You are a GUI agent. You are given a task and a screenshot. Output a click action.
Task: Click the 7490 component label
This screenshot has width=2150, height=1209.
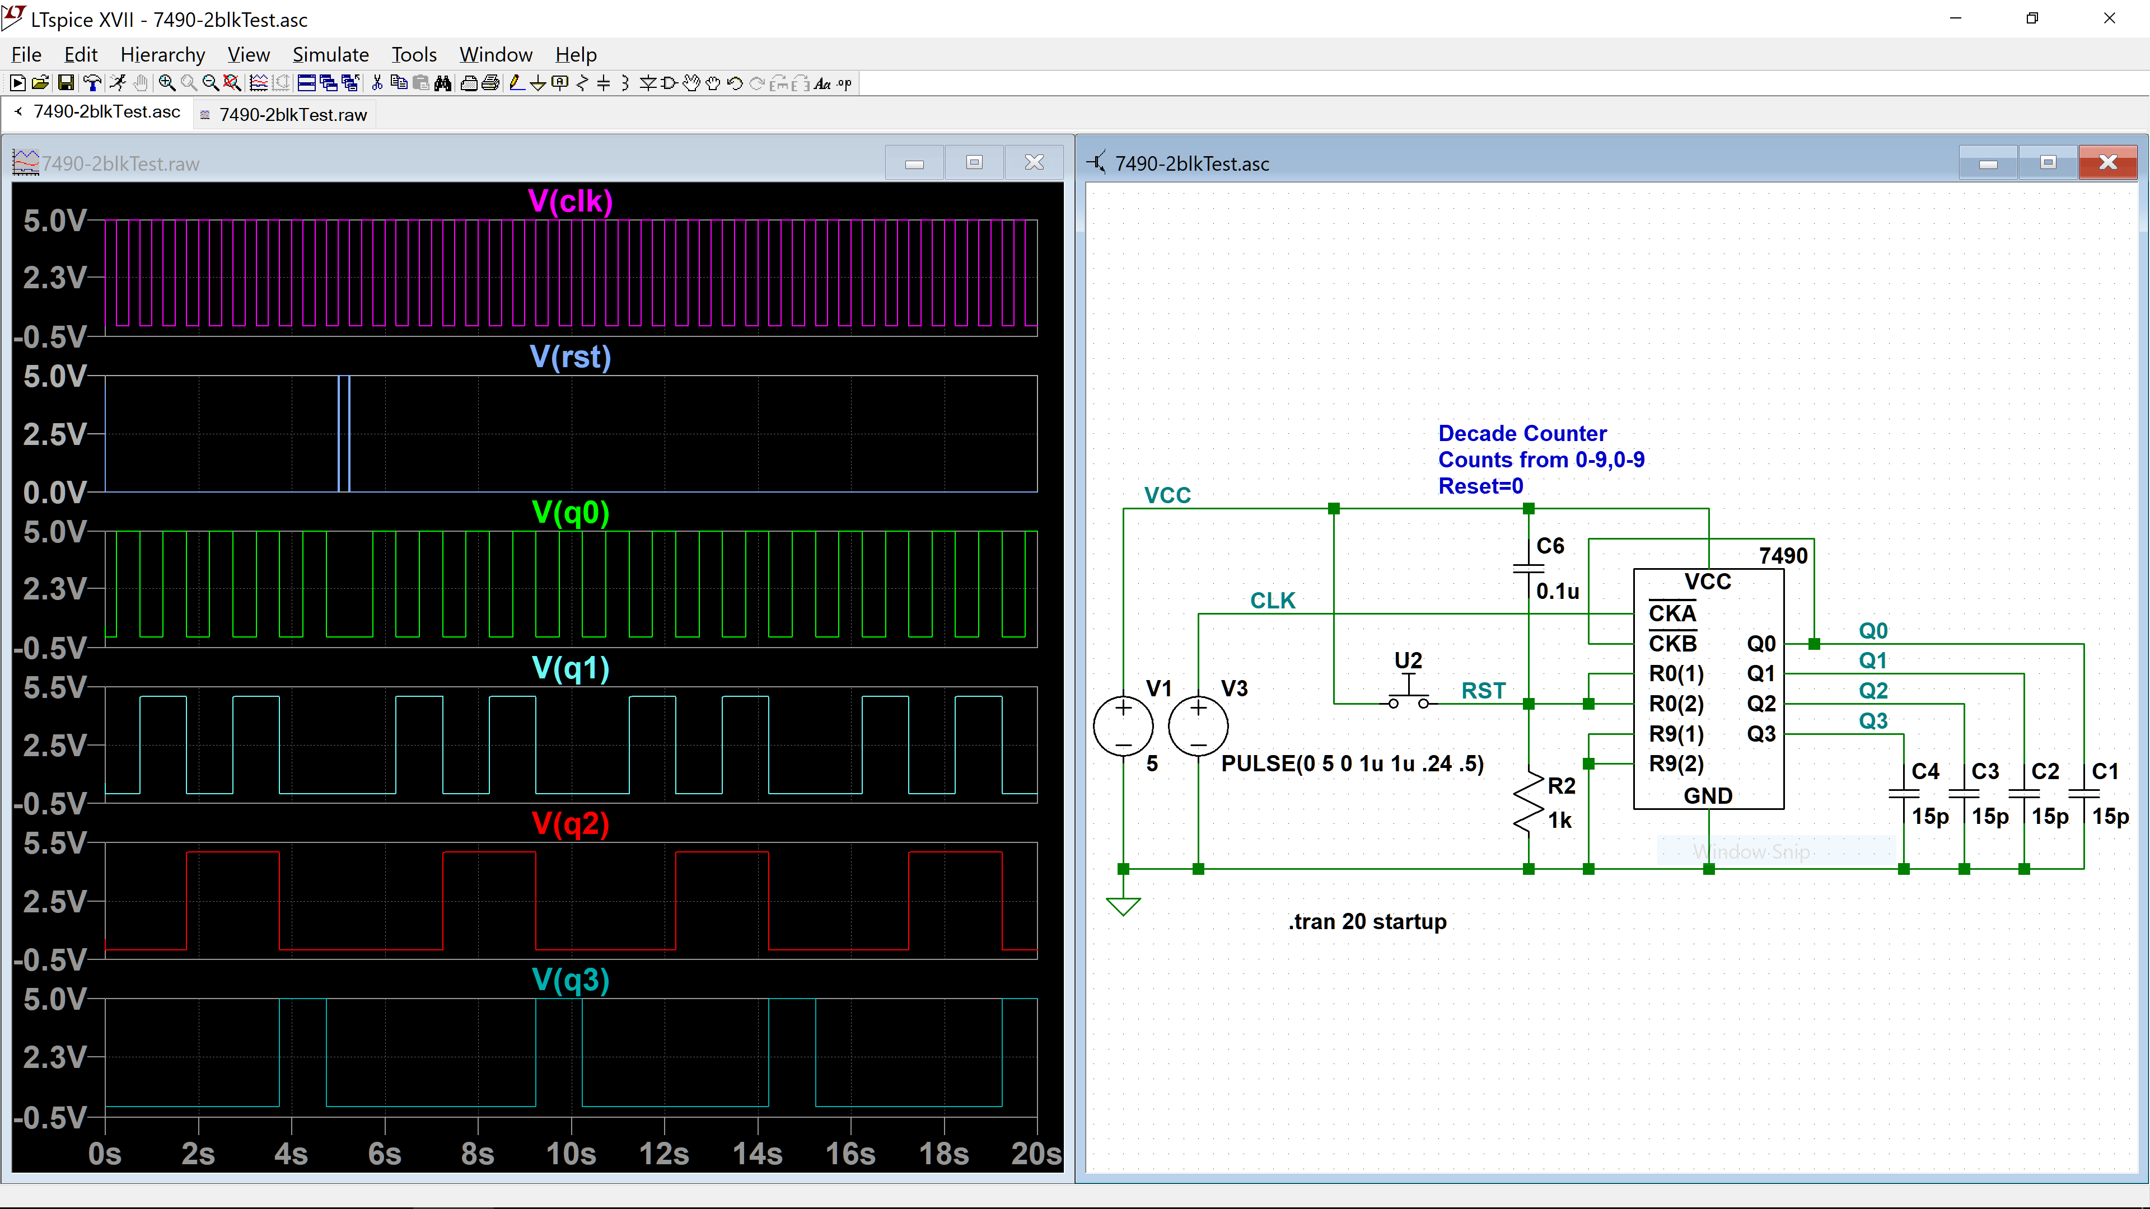point(1783,556)
